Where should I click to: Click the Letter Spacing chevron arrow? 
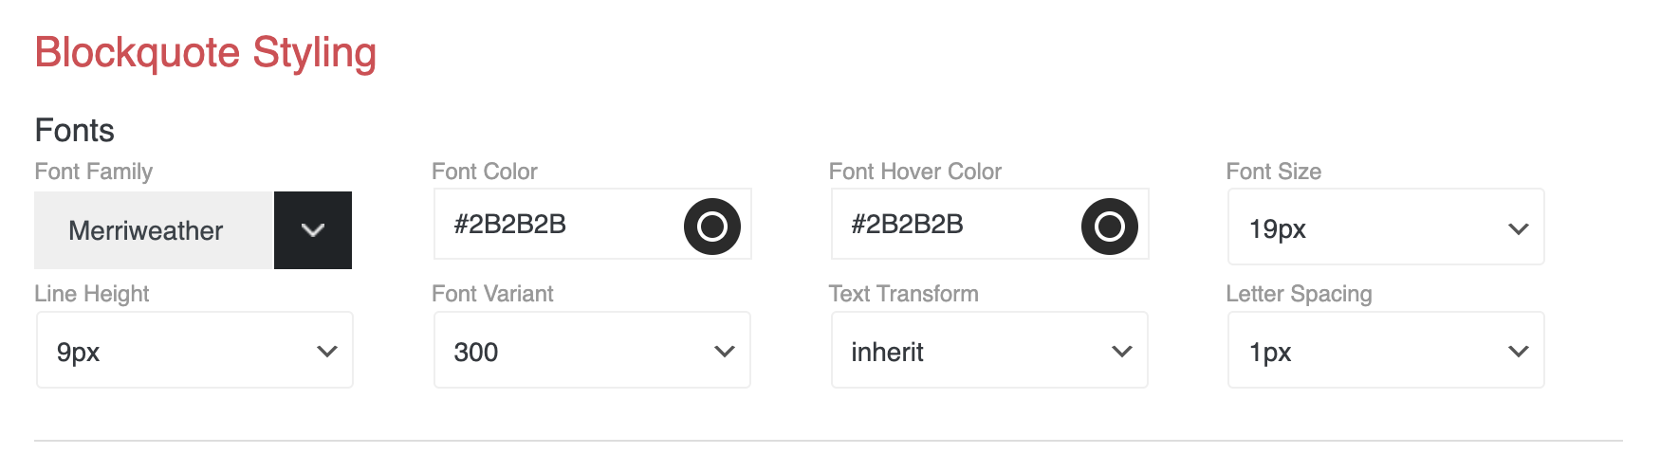click(x=1518, y=352)
